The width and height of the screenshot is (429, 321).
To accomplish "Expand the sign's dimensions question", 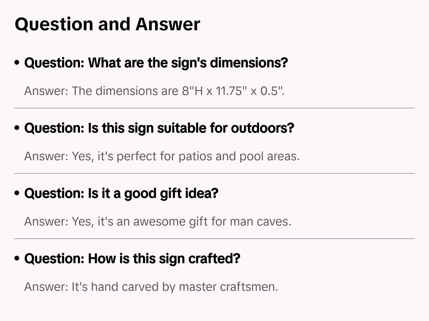I will pos(156,63).
